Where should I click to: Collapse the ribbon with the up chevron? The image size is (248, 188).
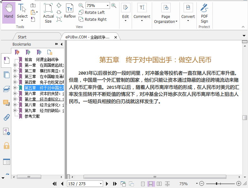(x=243, y=27)
